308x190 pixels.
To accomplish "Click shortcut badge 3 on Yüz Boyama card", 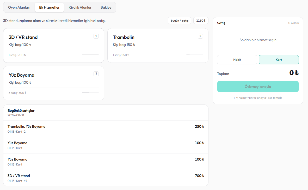I will [x=96, y=74].
